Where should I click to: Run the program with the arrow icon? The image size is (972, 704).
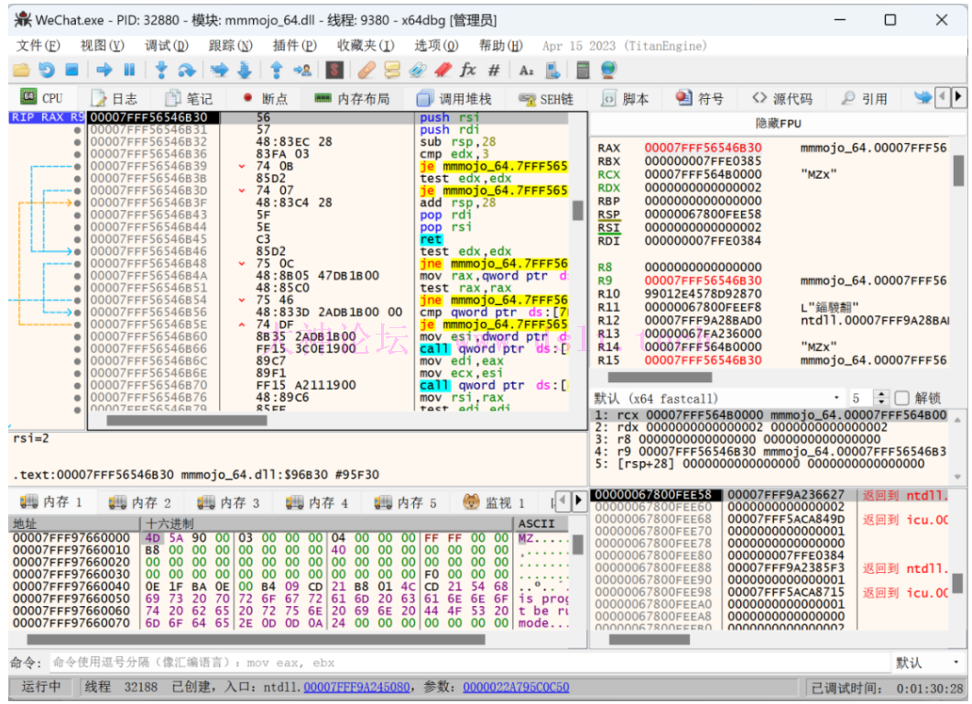click(104, 70)
